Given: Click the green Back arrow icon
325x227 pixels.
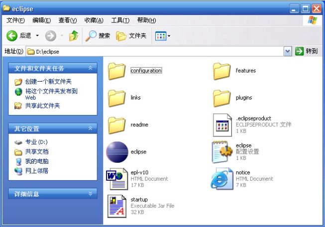Looking at the screenshot, I should click(x=12, y=36).
